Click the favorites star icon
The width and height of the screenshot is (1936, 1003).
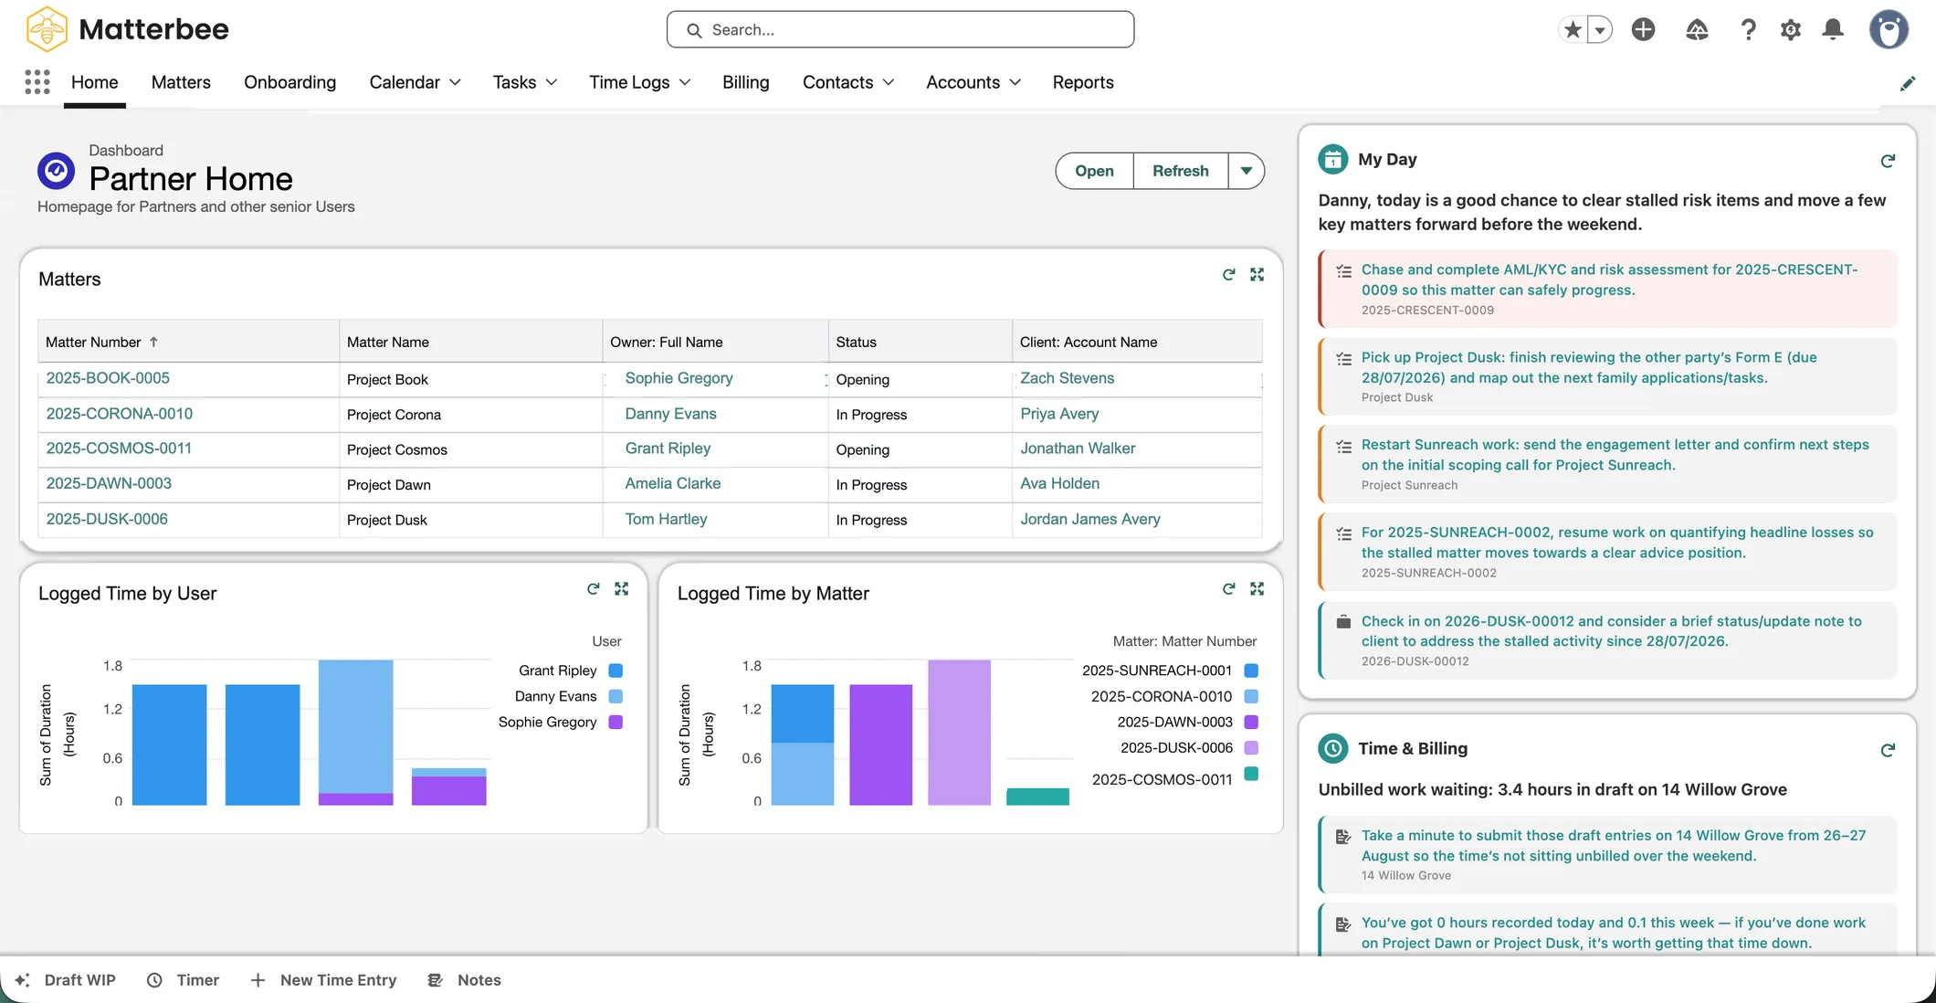1573,30
